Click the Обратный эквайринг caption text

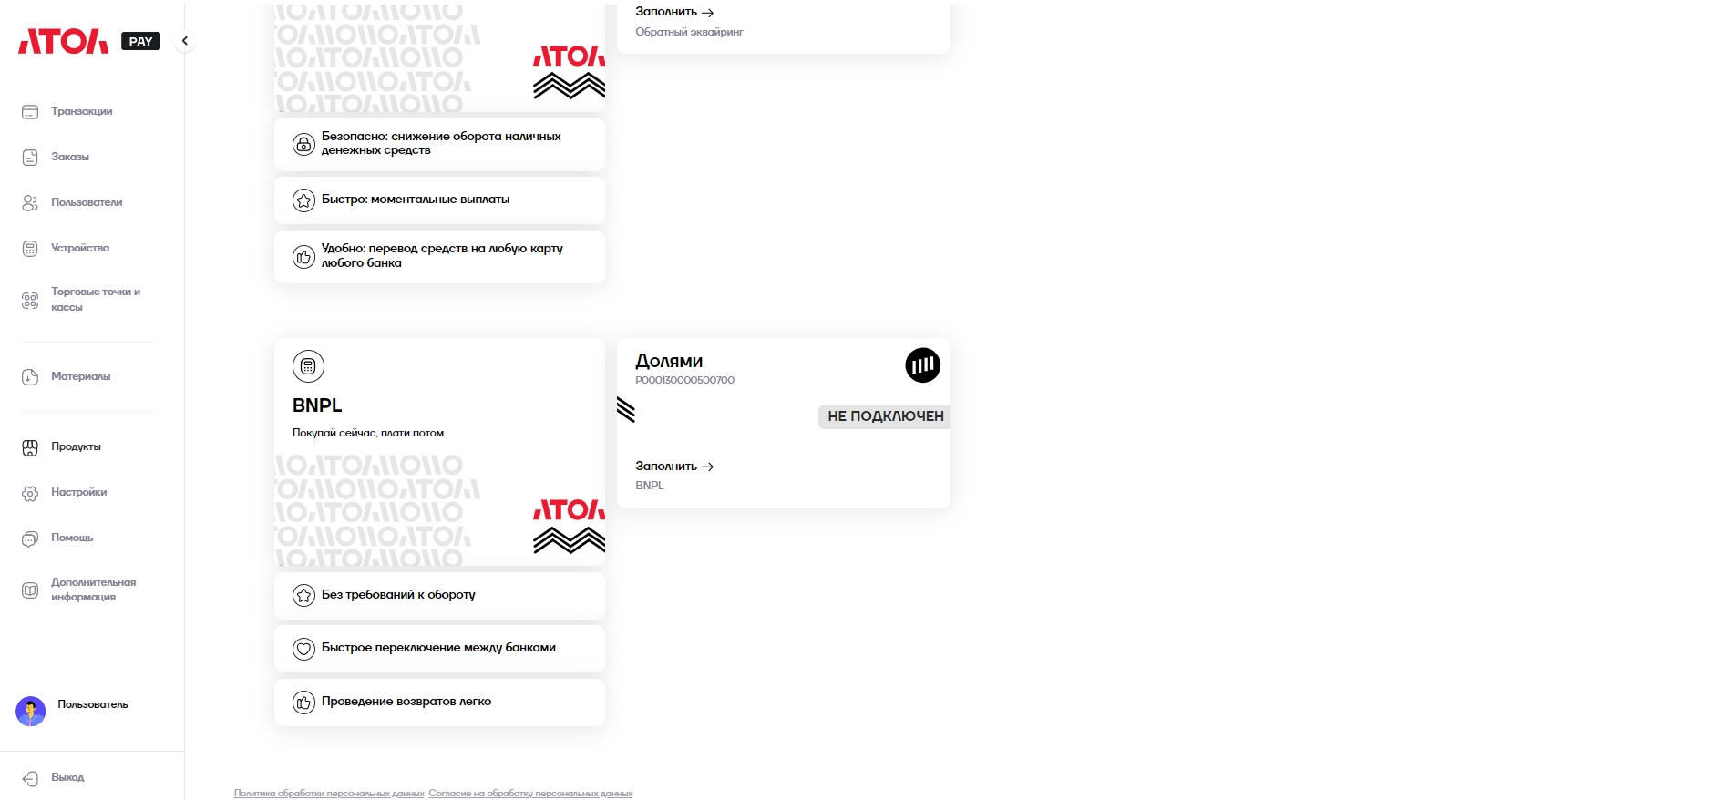pos(689,32)
